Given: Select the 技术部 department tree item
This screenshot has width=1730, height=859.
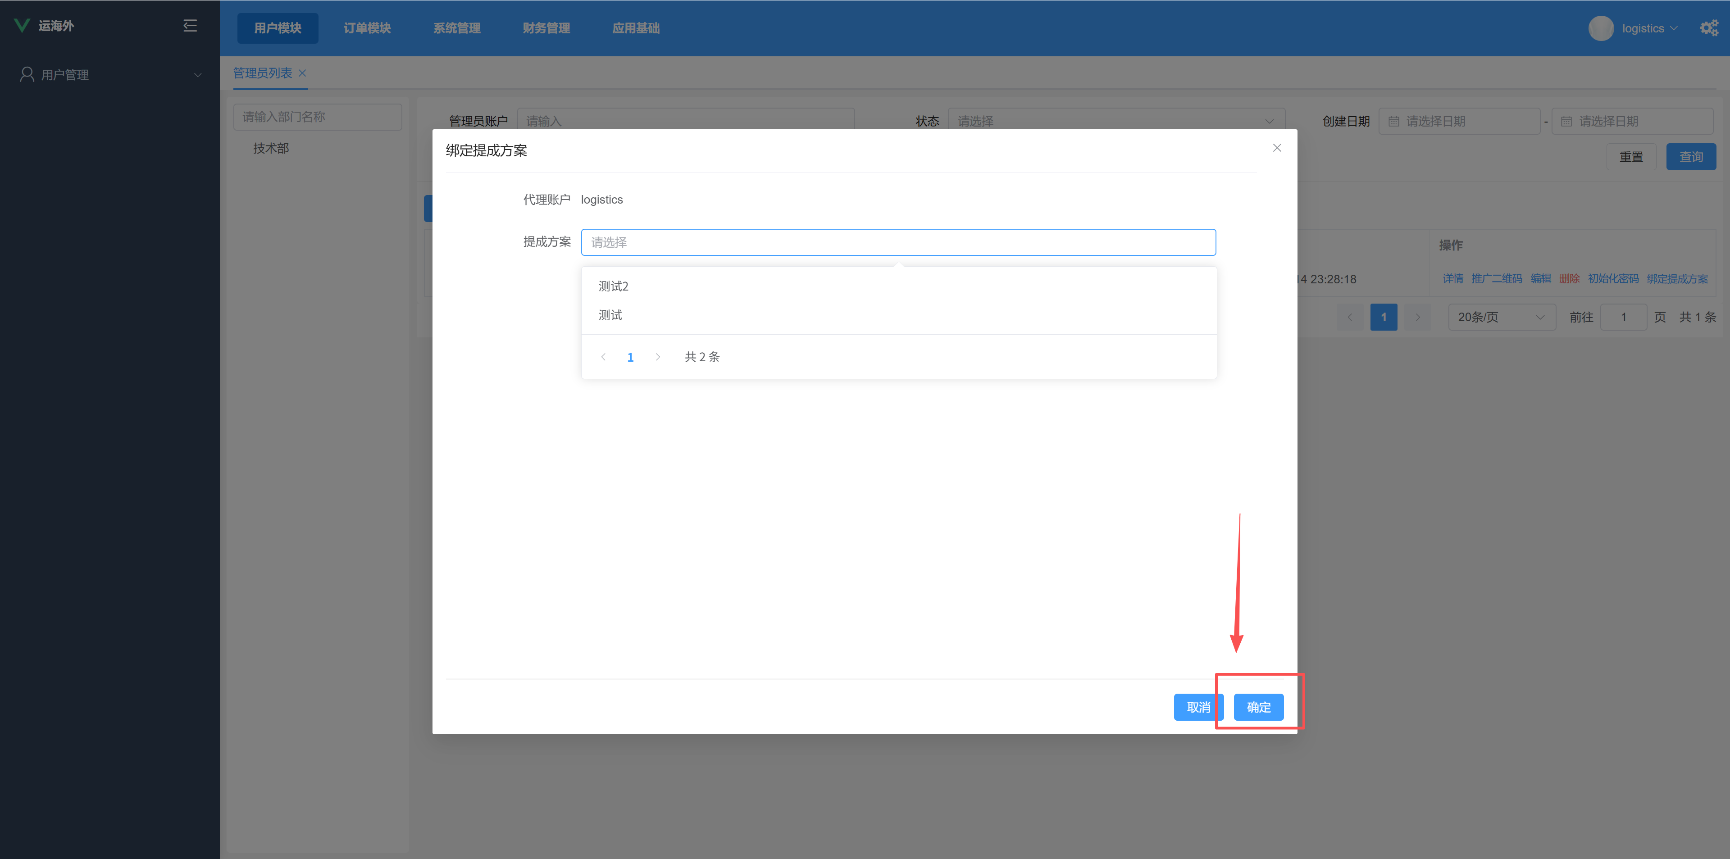Looking at the screenshot, I should coord(271,149).
